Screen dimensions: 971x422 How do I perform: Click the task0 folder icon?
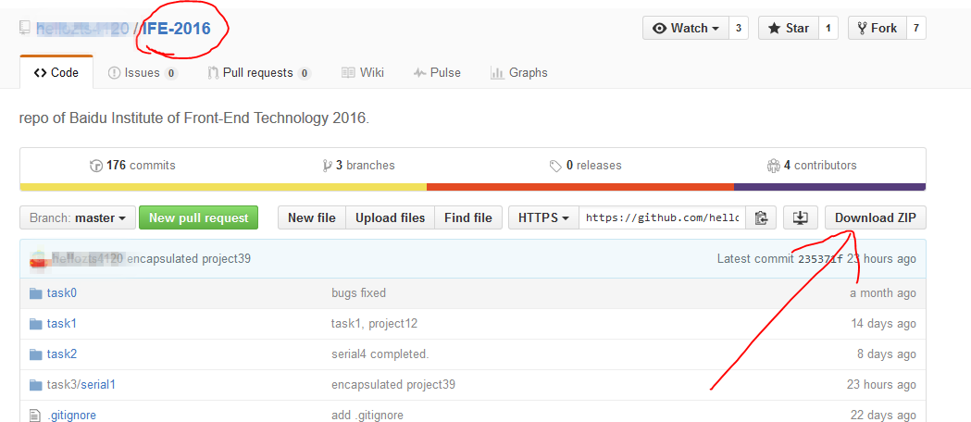point(35,292)
